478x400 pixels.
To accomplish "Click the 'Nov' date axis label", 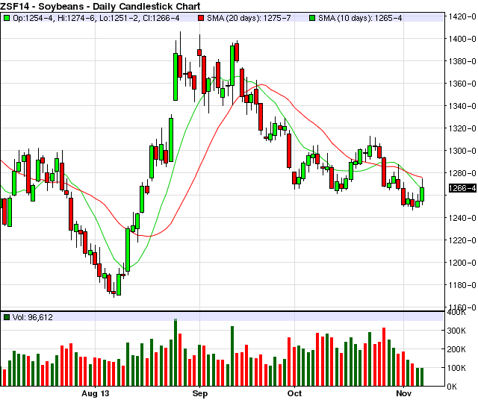I will (403, 393).
